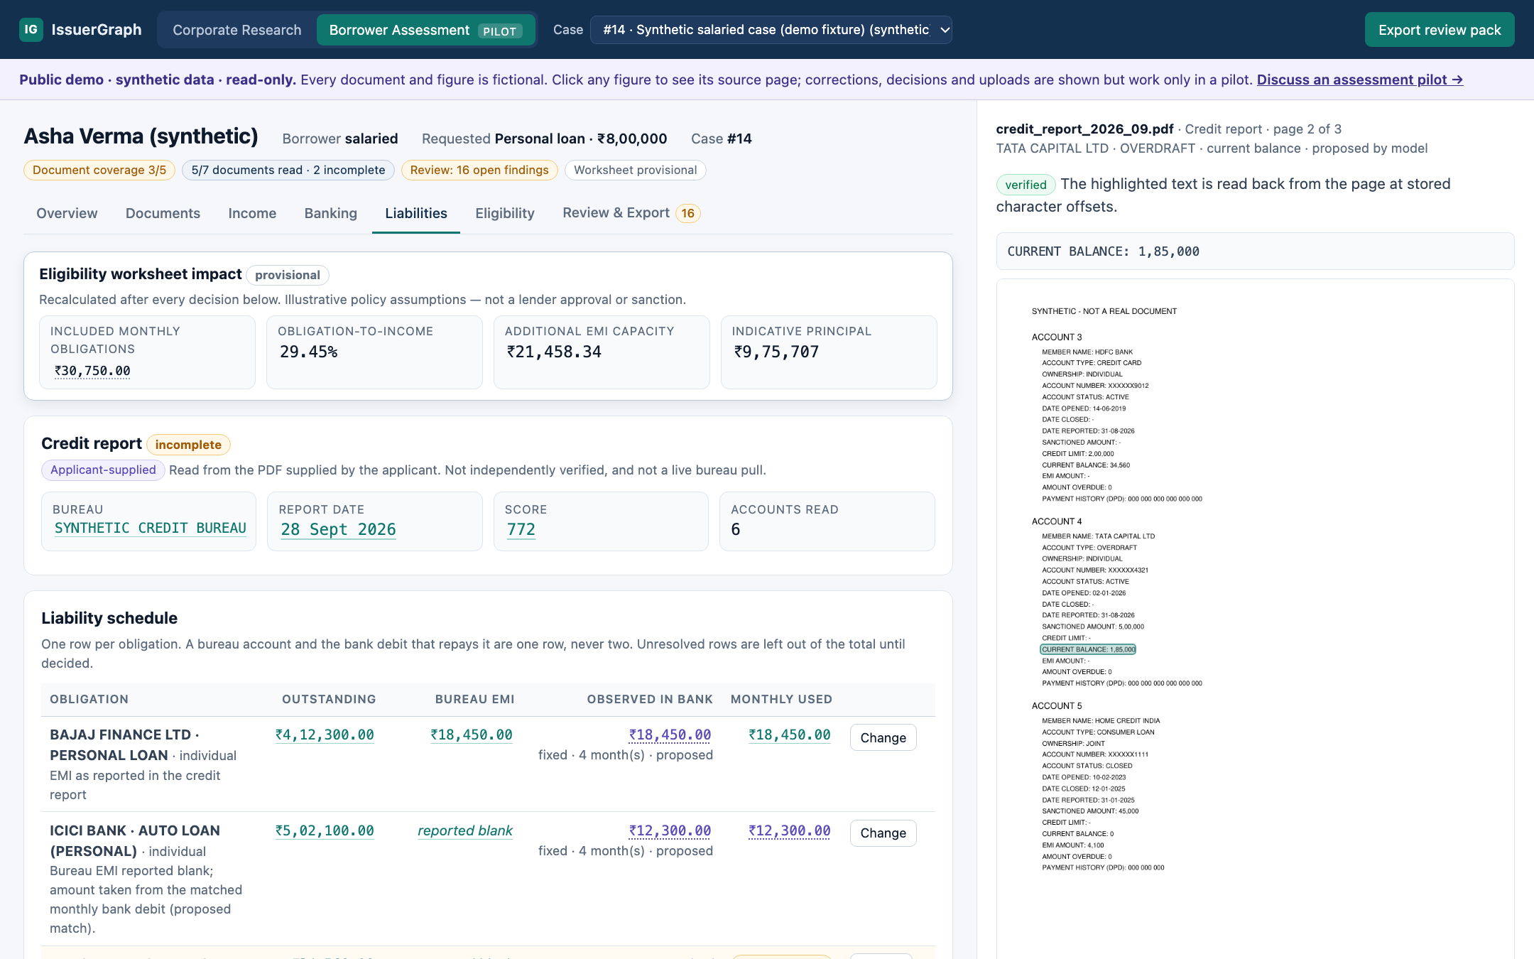Viewport: 1534px width, 959px height.
Task: Click the CURRENT BALANCE: 1,85,000 extracted text box
Action: point(1255,251)
